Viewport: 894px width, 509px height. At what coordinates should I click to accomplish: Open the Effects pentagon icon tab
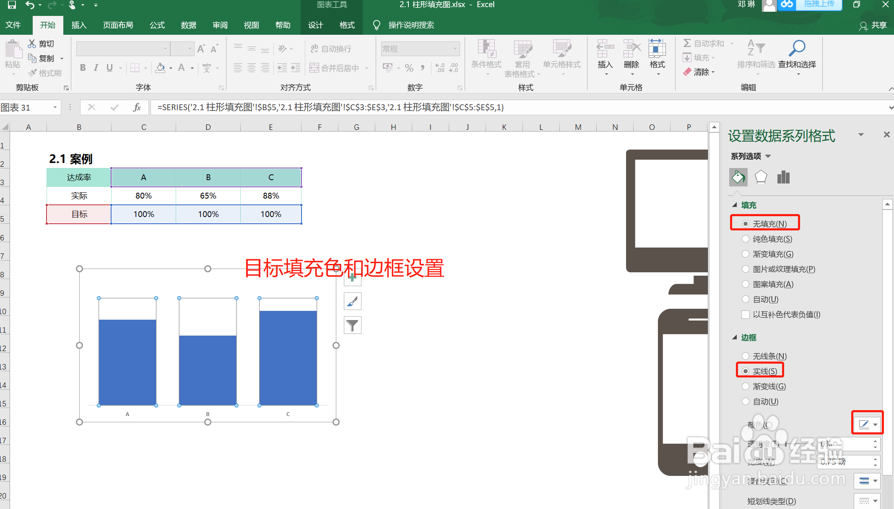[761, 177]
